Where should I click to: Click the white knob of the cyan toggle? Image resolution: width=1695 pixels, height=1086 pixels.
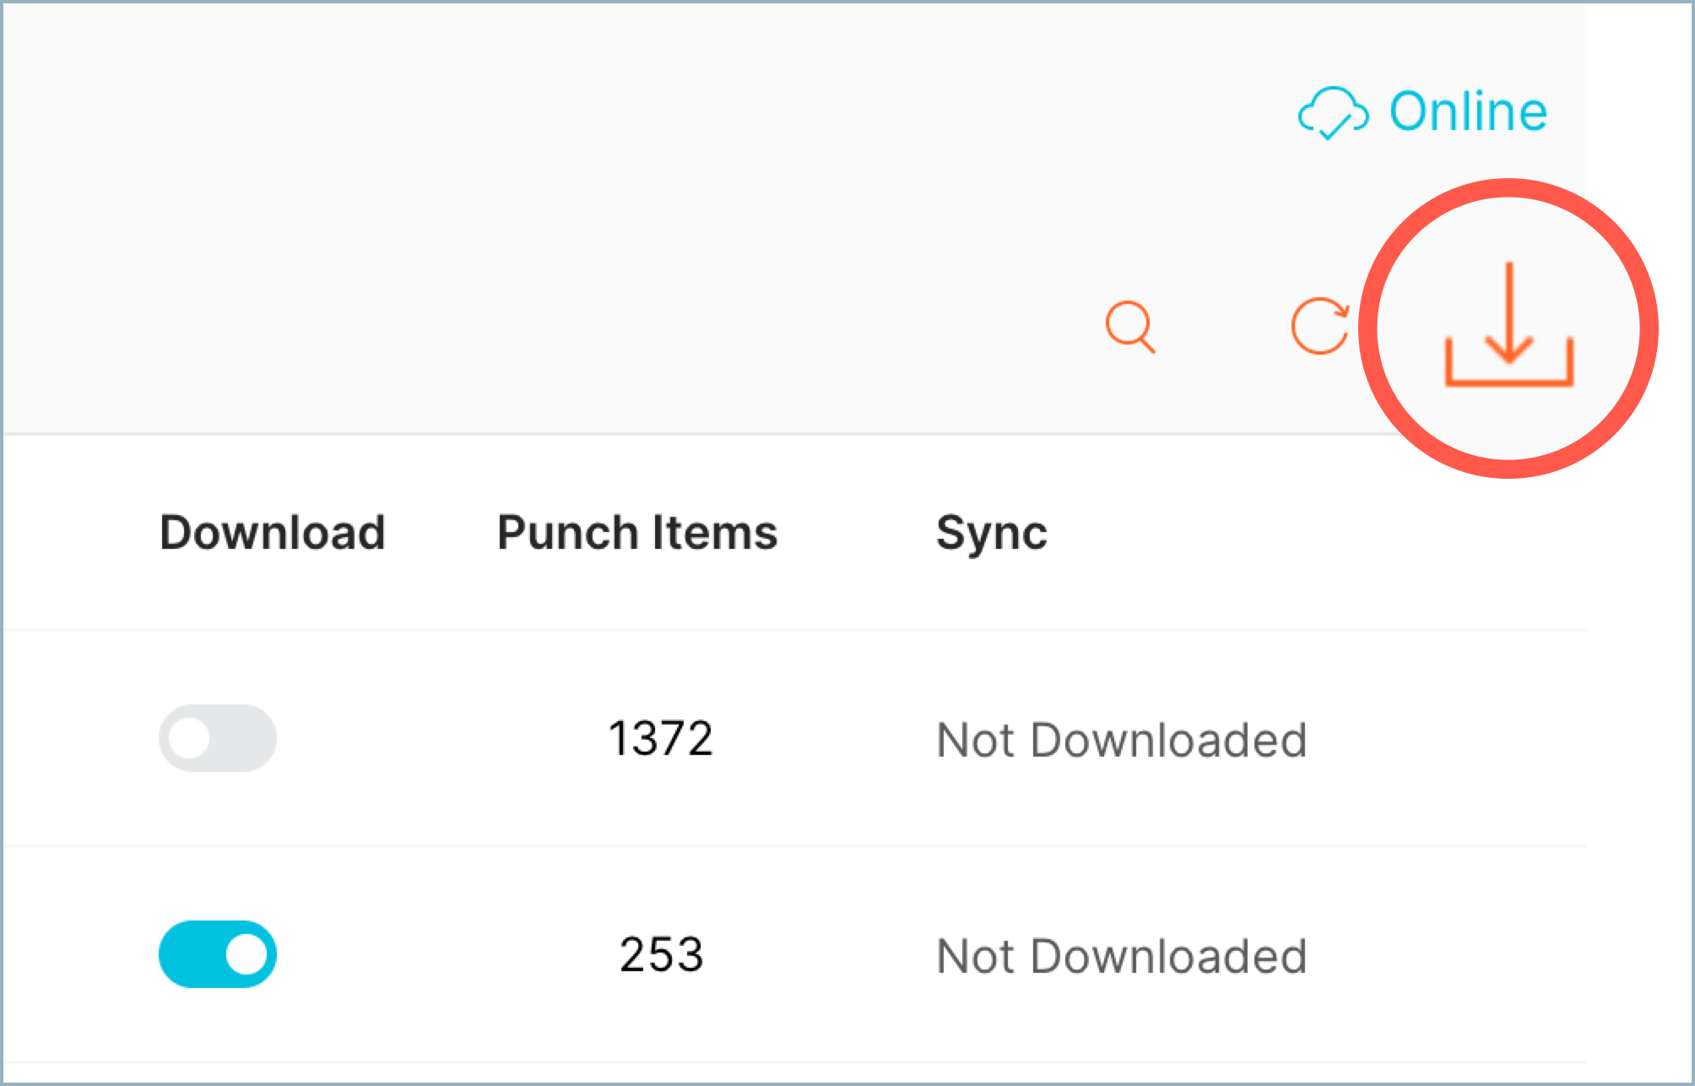246,954
